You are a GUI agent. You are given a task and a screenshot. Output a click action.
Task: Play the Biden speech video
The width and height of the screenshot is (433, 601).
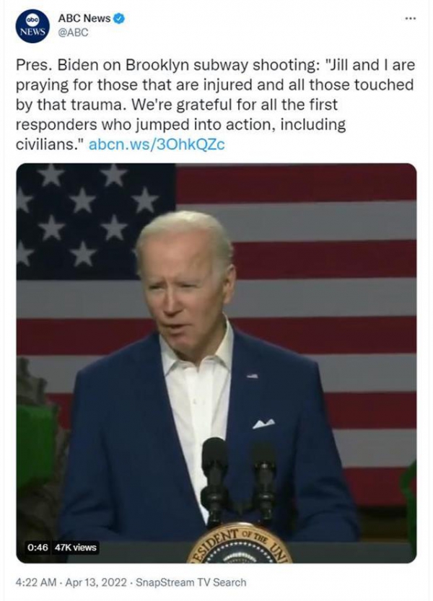tap(216, 363)
